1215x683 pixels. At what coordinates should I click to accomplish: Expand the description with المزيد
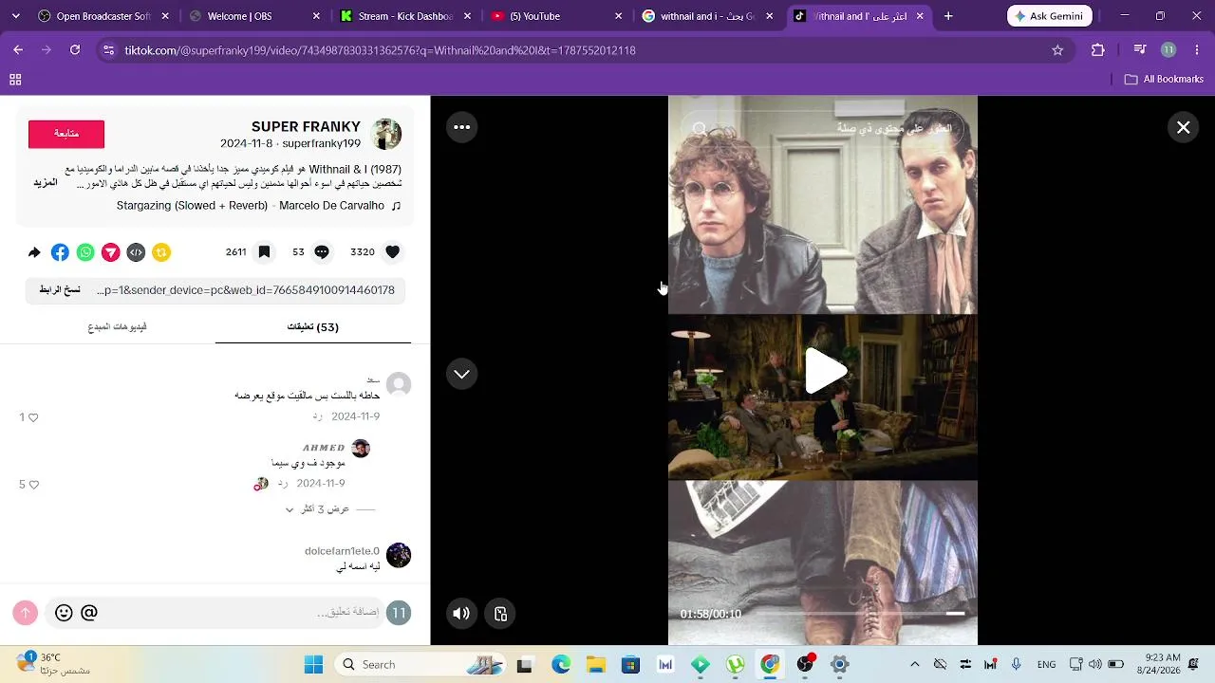click(46, 183)
